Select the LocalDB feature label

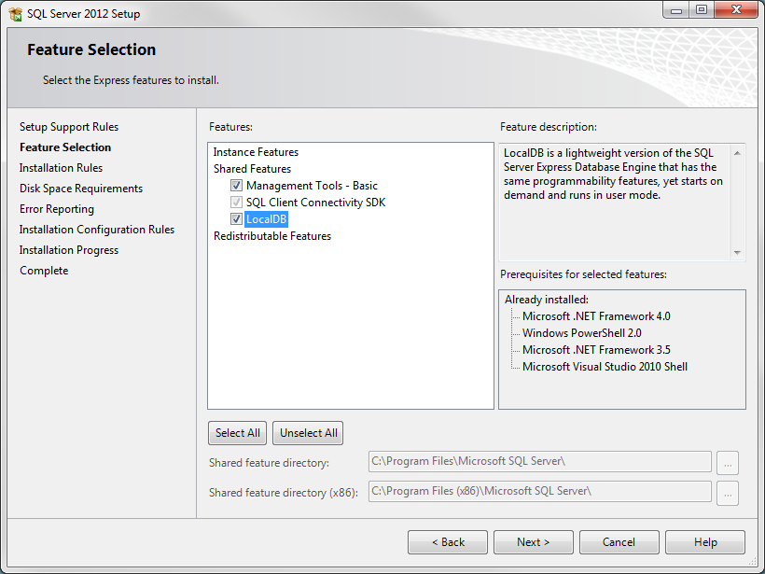point(266,219)
